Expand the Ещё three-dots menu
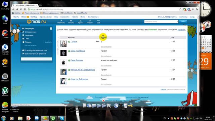The image size is (215, 121). pyautogui.click(x=98, y=22)
